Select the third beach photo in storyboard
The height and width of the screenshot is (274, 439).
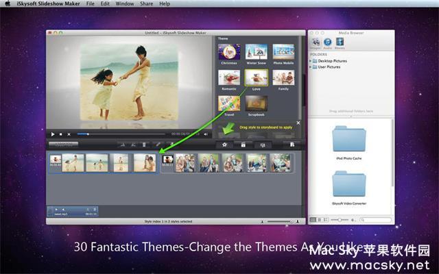pos(121,163)
